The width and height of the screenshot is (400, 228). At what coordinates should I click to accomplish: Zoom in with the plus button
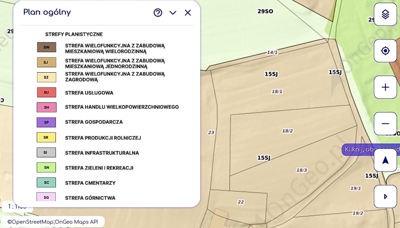coord(385,87)
